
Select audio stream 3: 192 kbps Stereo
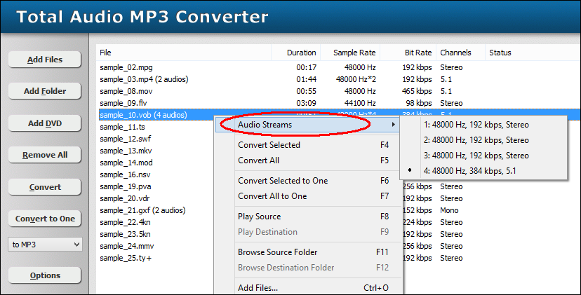pos(483,156)
